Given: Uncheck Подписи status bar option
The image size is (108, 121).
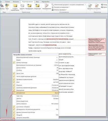Looking at the screenshot, I should (35, 85).
